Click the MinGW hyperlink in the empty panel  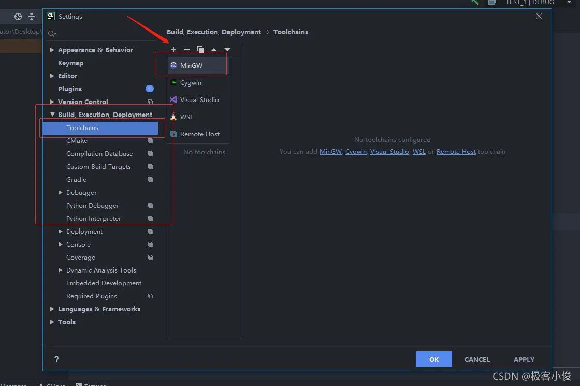tap(330, 152)
